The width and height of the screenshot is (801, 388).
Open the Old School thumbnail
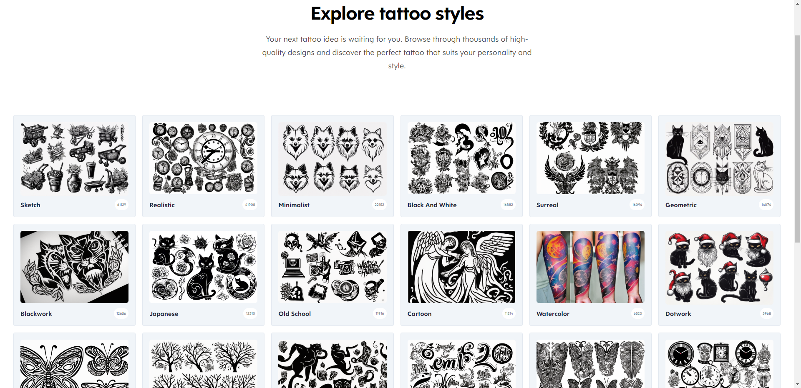(x=332, y=267)
